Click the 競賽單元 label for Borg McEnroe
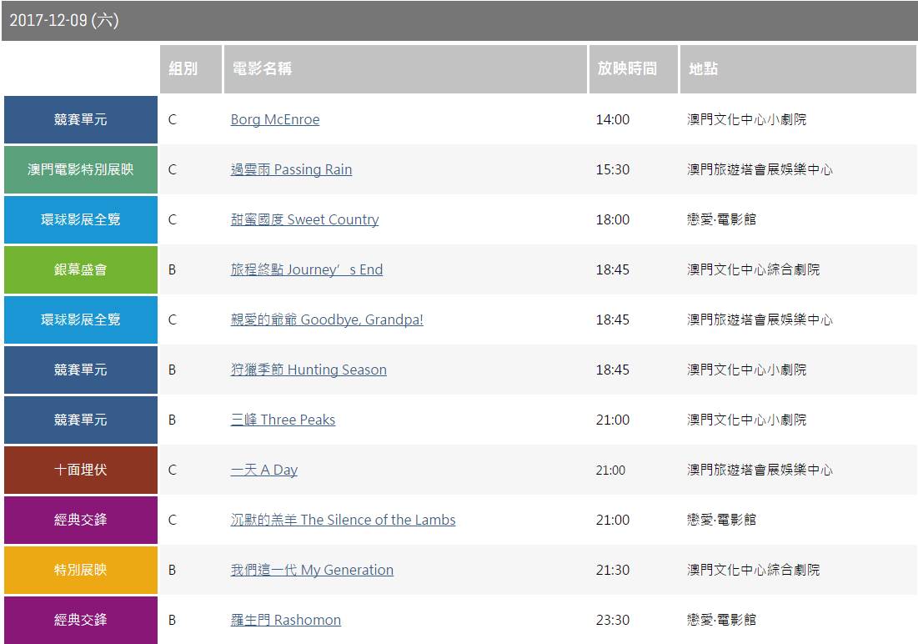Image resolution: width=918 pixels, height=644 pixels. pos(81,119)
